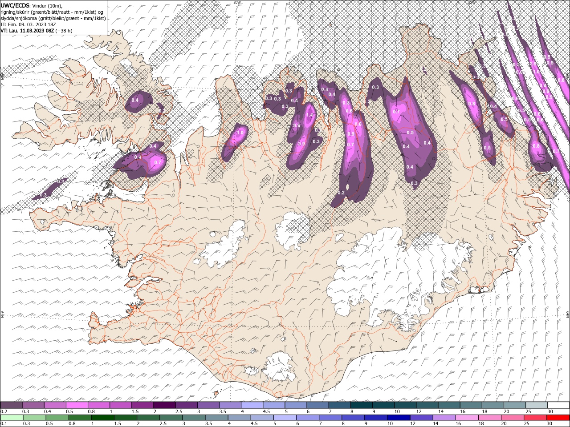Image resolution: width=570 pixels, height=427 pixels.
Task: Click the 'IT: Fim. 09. 03. 2023 18Z' line
Action: click(x=28, y=24)
